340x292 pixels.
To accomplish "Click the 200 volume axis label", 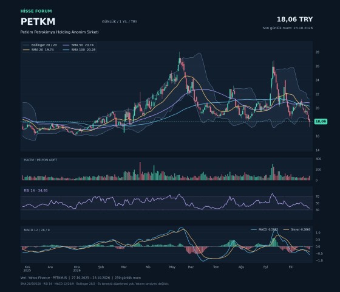I will pos(318,170).
